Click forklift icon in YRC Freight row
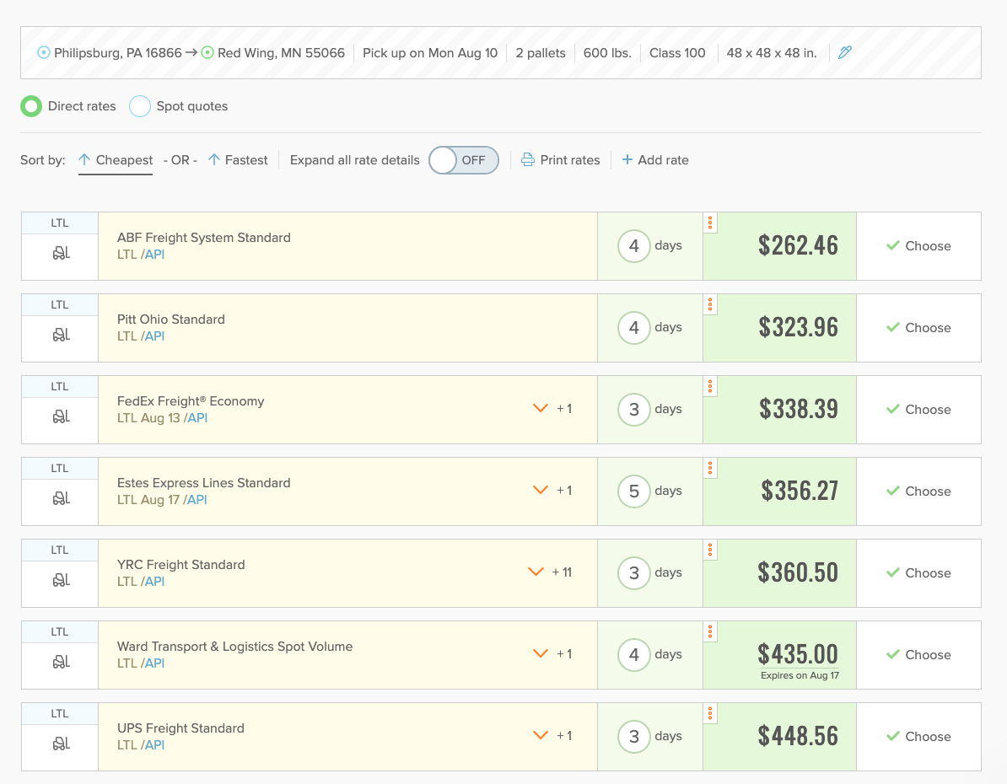Viewport: 1007px width, 784px height. click(60, 580)
